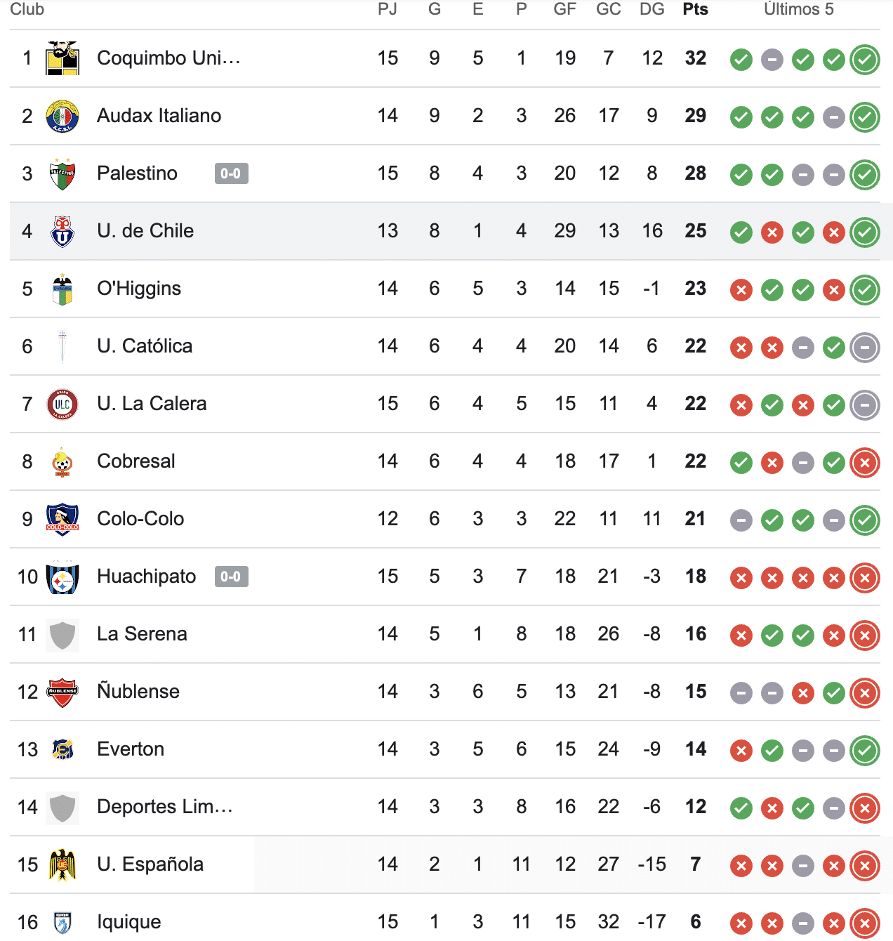Screen dimensions: 893x941
Task: Select the U. Española eagle crest
Action: coord(62,864)
